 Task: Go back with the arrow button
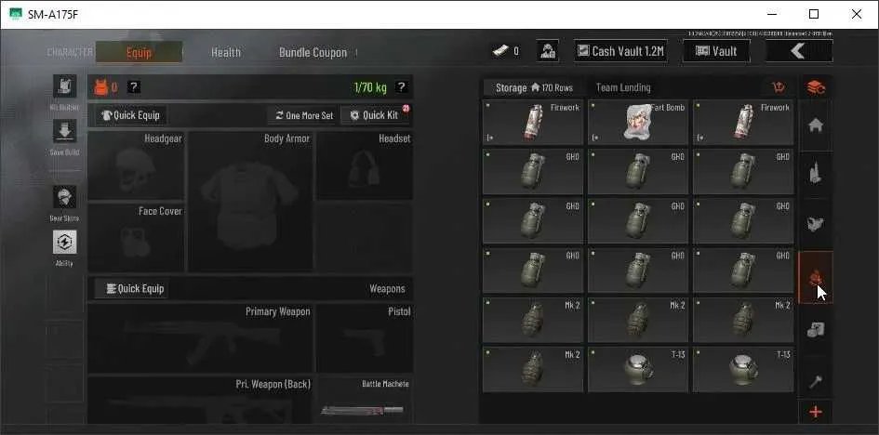[x=799, y=51]
